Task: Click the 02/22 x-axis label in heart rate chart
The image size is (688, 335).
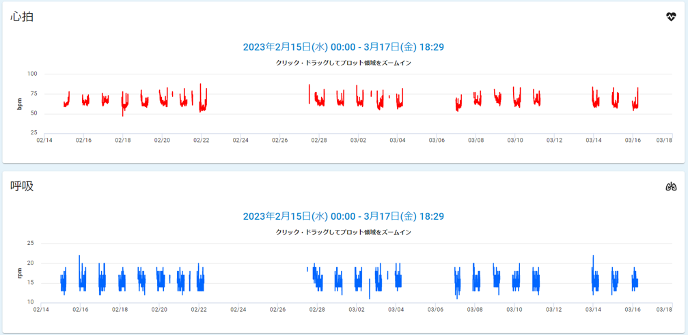Action: click(201, 140)
